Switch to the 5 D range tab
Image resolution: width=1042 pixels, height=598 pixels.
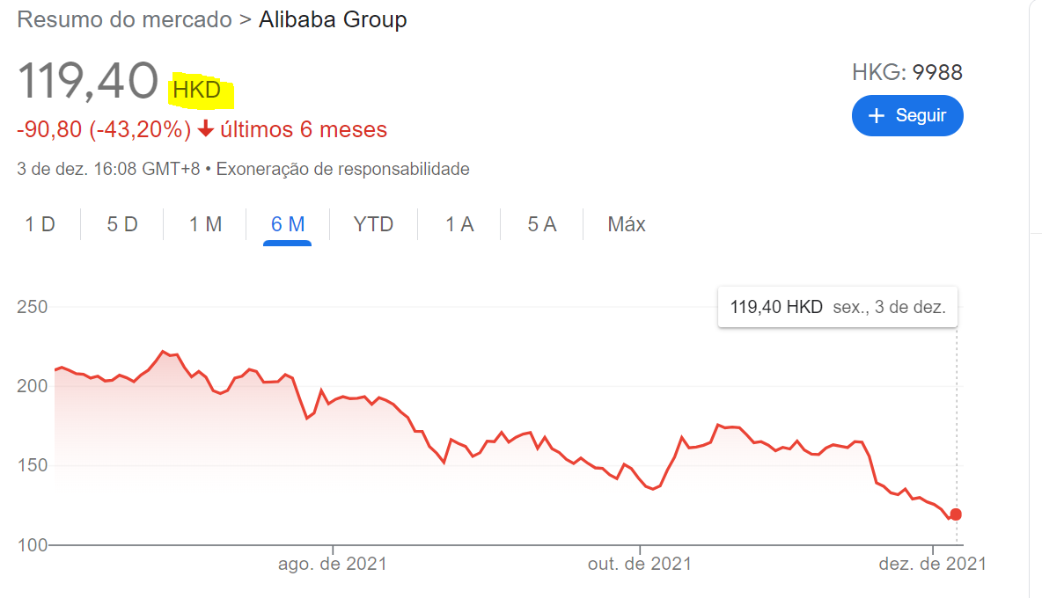(122, 224)
